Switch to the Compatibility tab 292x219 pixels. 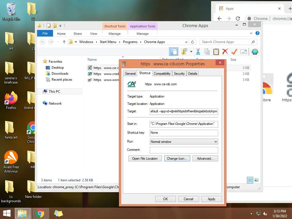coord(162,74)
